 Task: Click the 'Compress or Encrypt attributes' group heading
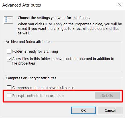coord(31,78)
